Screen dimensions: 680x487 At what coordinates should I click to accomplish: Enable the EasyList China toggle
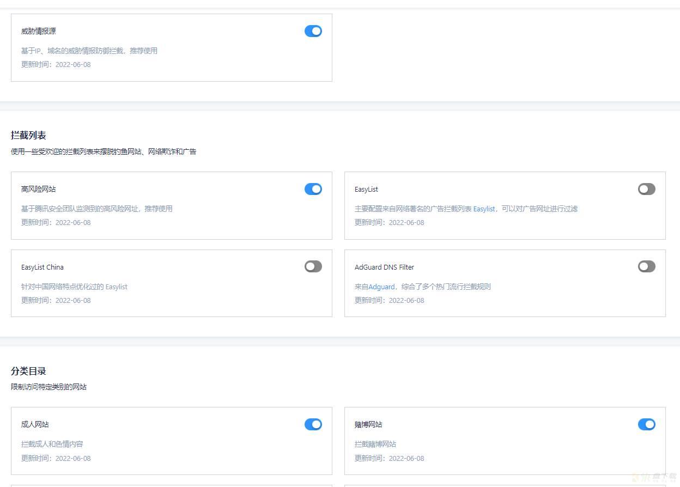click(313, 266)
